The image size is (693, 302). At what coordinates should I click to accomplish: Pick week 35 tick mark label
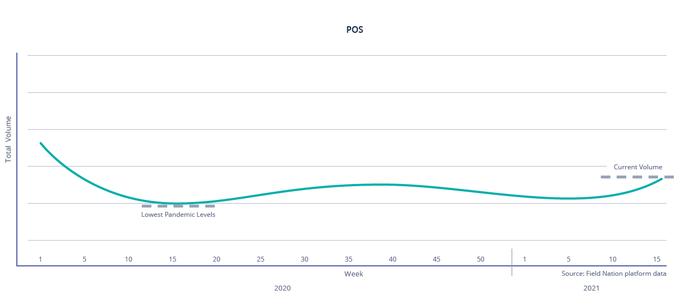[x=348, y=259]
